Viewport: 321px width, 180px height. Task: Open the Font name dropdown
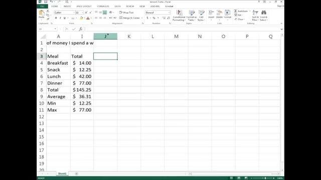coord(74,12)
